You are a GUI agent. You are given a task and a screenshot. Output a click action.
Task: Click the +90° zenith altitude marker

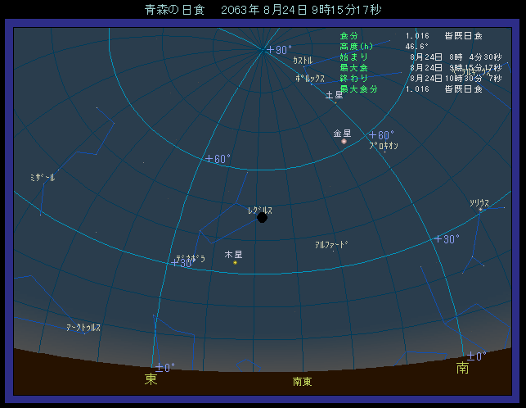(279, 50)
